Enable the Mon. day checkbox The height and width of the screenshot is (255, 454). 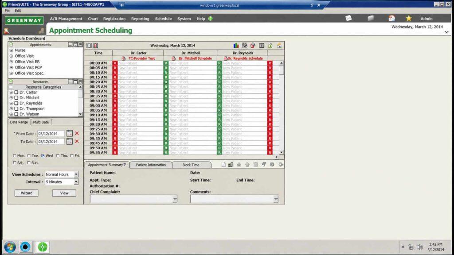(15, 155)
